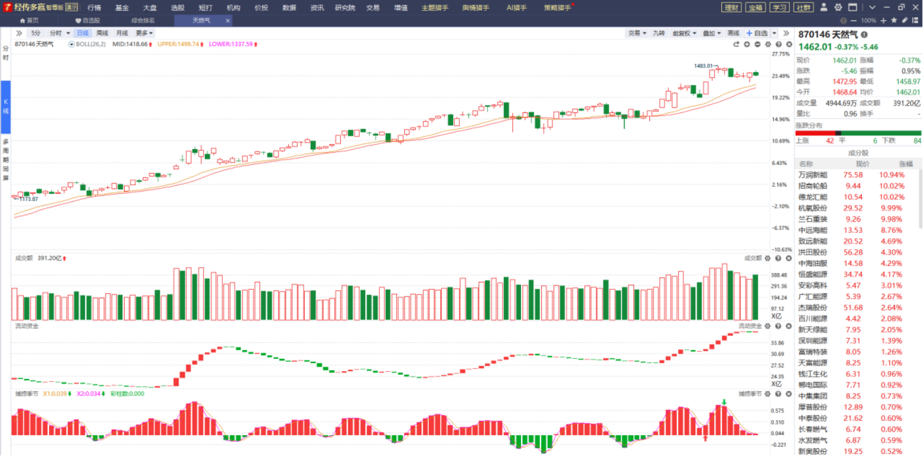The image size is (923, 456).
Task: Click the share arrow icon above the K-line chart
Action: (736, 44)
